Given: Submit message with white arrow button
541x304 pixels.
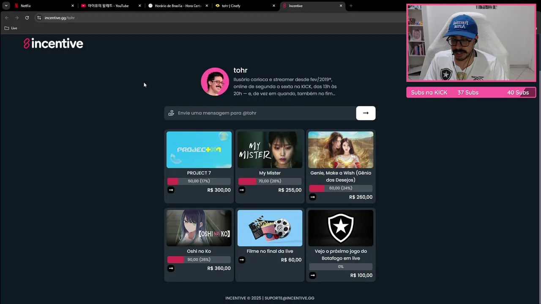Looking at the screenshot, I should [366, 113].
